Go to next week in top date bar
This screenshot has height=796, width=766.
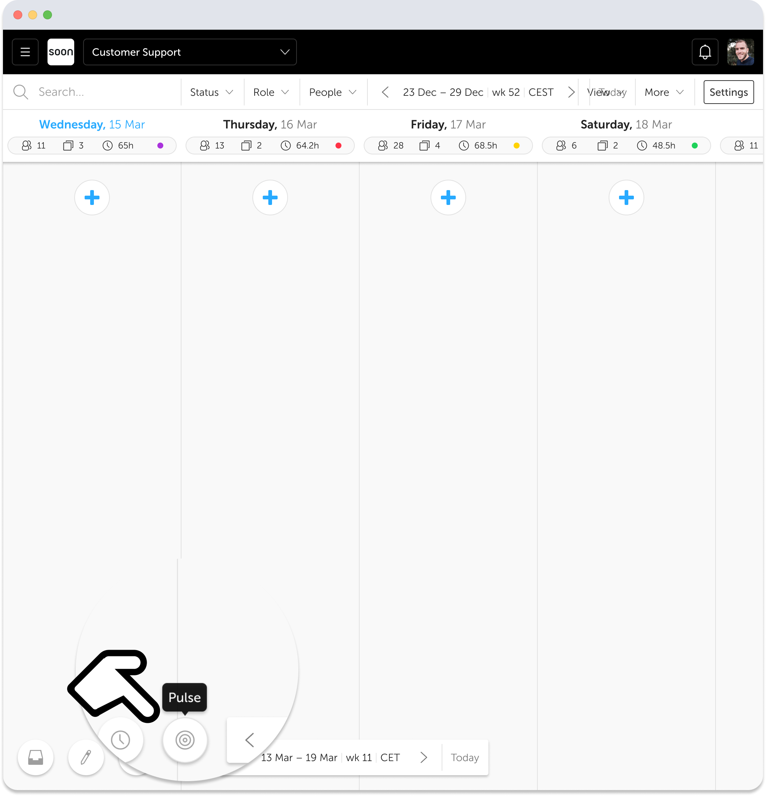[571, 92]
